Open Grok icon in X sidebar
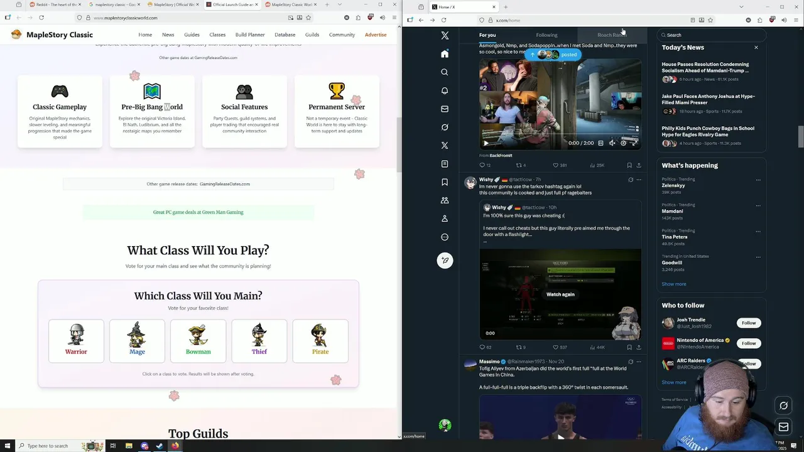The image size is (804, 452). tap(445, 127)
